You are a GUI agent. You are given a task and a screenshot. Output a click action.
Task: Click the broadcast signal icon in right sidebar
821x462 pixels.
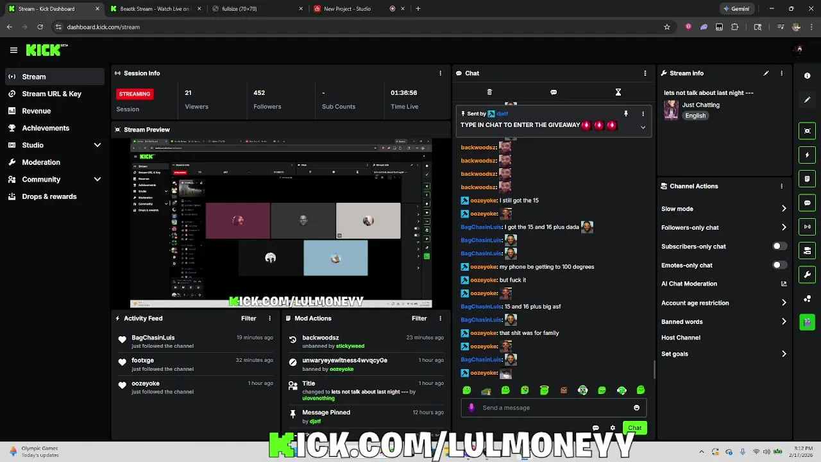pyautogui.click(x=808, y=227)
